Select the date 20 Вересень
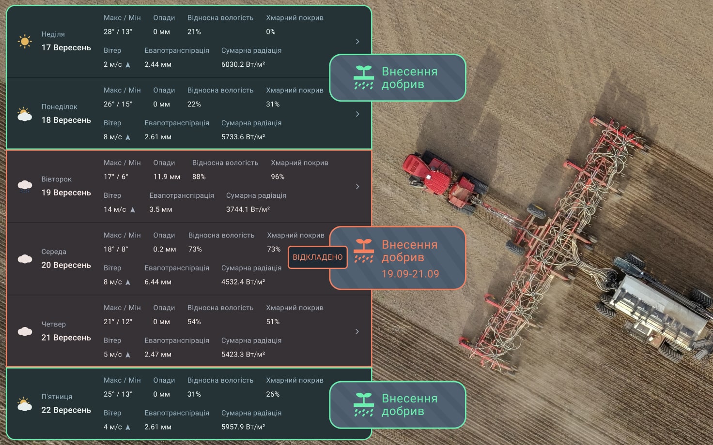Image resolution: width=713 pixels, height=445 pixels. click(66, 265)
